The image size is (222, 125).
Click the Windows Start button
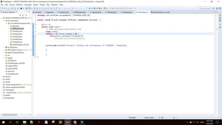pyautogui.click(x=3, y=122)
